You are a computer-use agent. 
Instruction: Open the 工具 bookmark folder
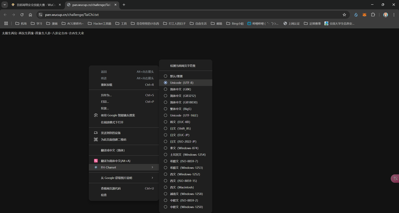pyautogui.click(x=121, y=23)
